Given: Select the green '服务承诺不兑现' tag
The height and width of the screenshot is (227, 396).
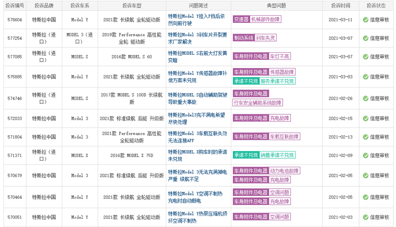Looking at the screenshot, I should (x=277, y=81).
